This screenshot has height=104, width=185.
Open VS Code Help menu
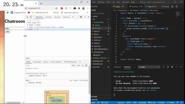[x=133, y=2]
